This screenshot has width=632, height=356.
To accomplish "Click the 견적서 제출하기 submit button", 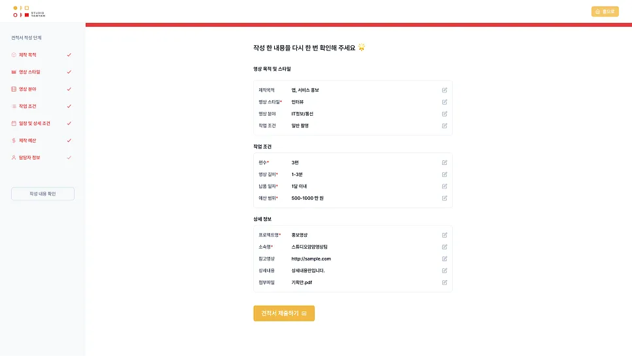I will 284,313.
